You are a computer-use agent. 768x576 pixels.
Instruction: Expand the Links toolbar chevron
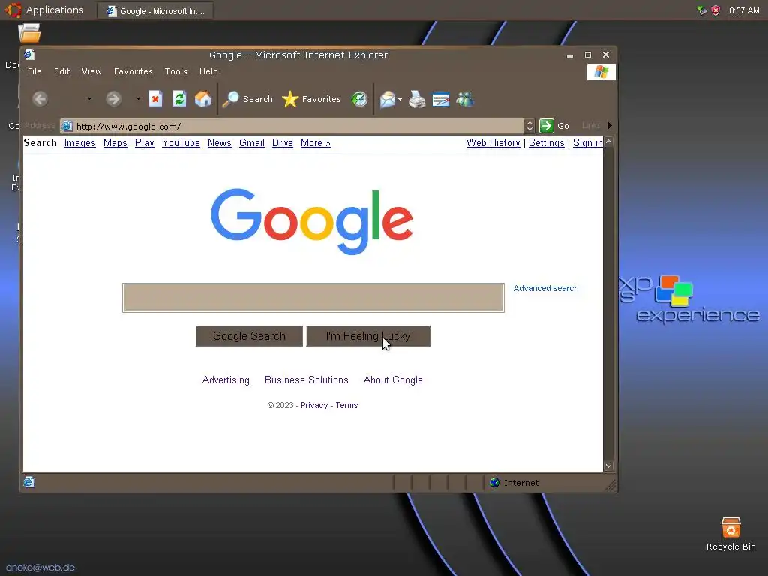click(x=610, y=125)
